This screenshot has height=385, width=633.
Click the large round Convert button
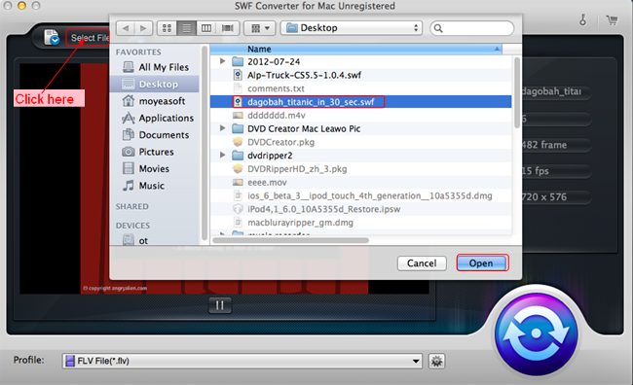[537, 333]
